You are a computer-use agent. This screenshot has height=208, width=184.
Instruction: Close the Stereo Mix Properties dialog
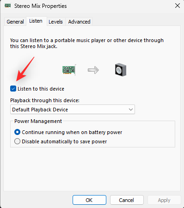[178, 6]
